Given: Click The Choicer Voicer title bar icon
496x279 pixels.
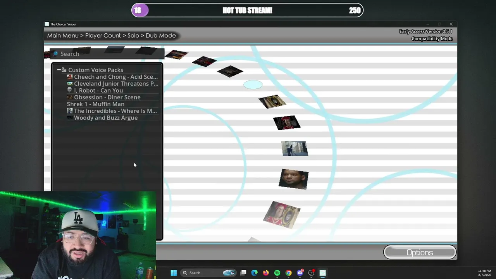Looking at the screenshot, I should click(47, 24).
